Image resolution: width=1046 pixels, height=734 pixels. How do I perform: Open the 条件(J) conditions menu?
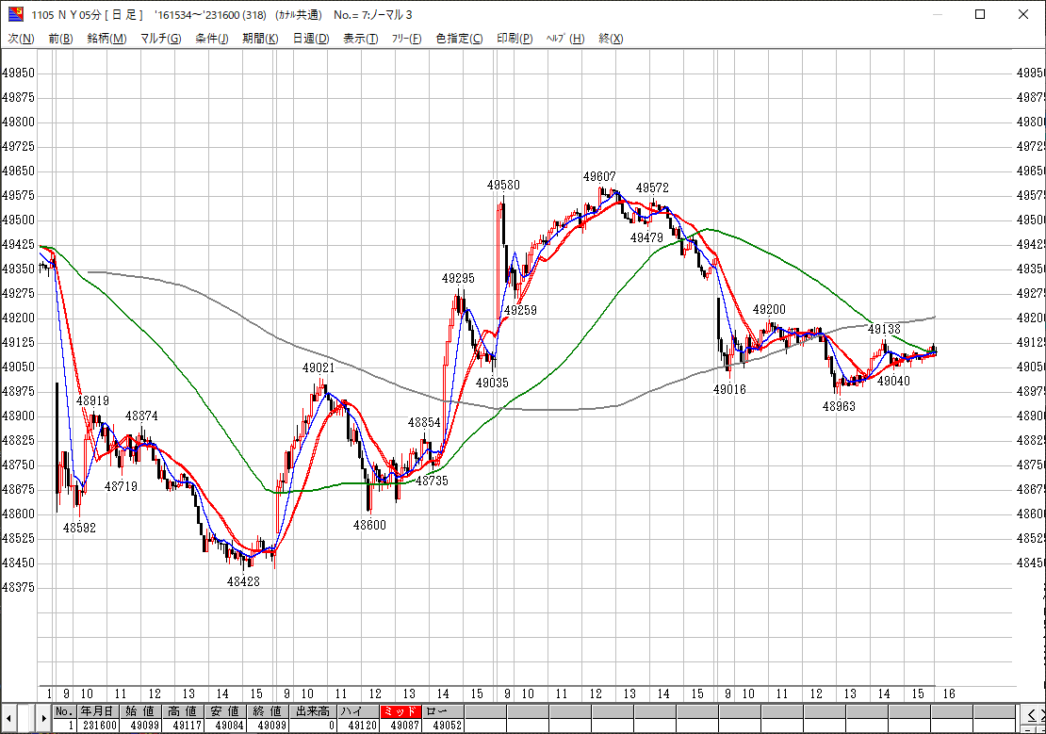212,39
